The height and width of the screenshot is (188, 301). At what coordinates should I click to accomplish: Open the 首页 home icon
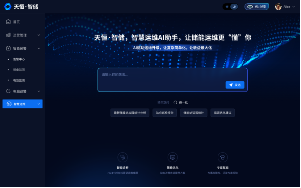click(x=8, y=22)
